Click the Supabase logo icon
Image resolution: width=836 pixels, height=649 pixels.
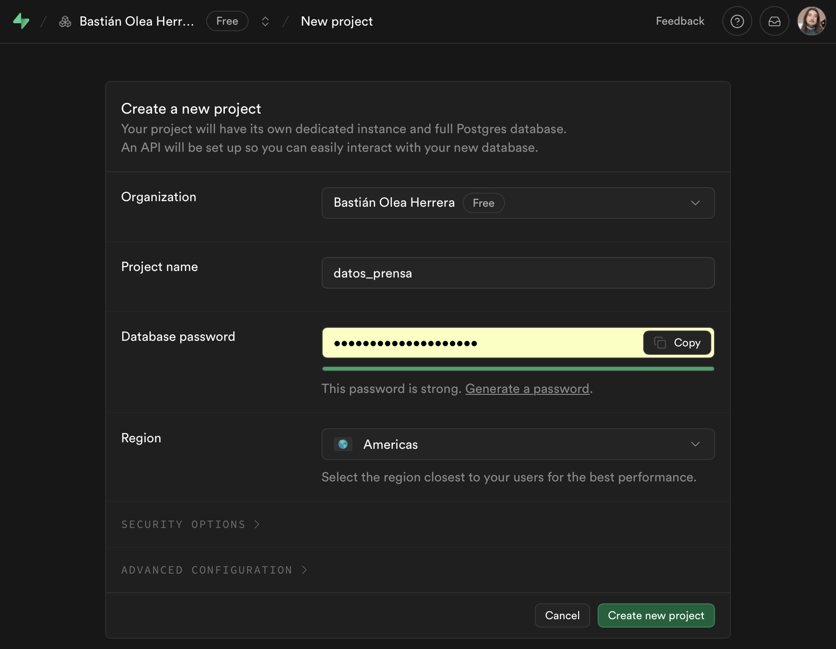pyautogui.click(x=21, y=21)
